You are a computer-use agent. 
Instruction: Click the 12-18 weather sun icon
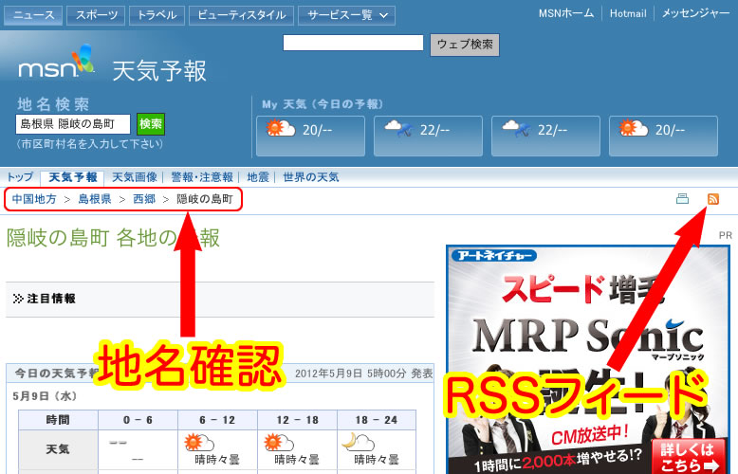point(279,443)
